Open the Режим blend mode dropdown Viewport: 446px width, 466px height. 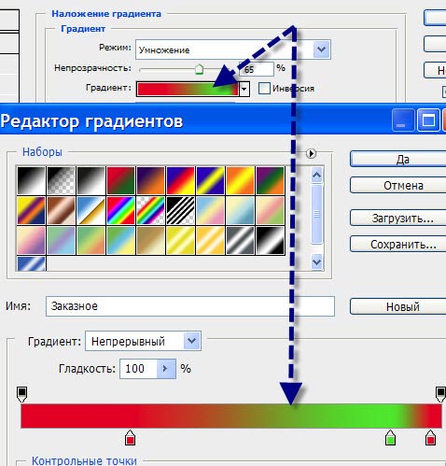pos(322,49)
